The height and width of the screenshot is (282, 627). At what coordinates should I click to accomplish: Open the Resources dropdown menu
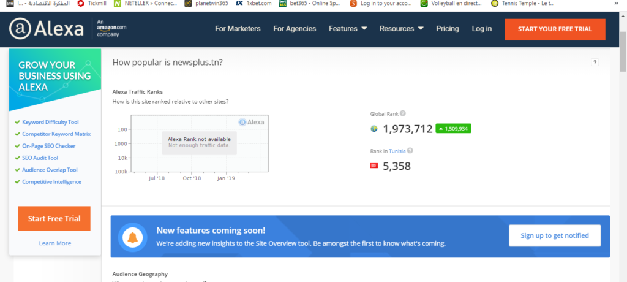[401, 29]
